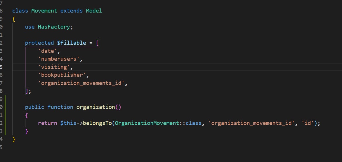Click the final closing brace of the class

tap(14, 139)
